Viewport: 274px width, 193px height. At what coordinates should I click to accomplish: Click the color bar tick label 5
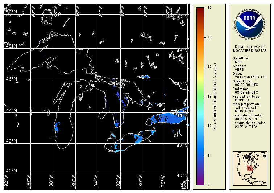[208, 156]
